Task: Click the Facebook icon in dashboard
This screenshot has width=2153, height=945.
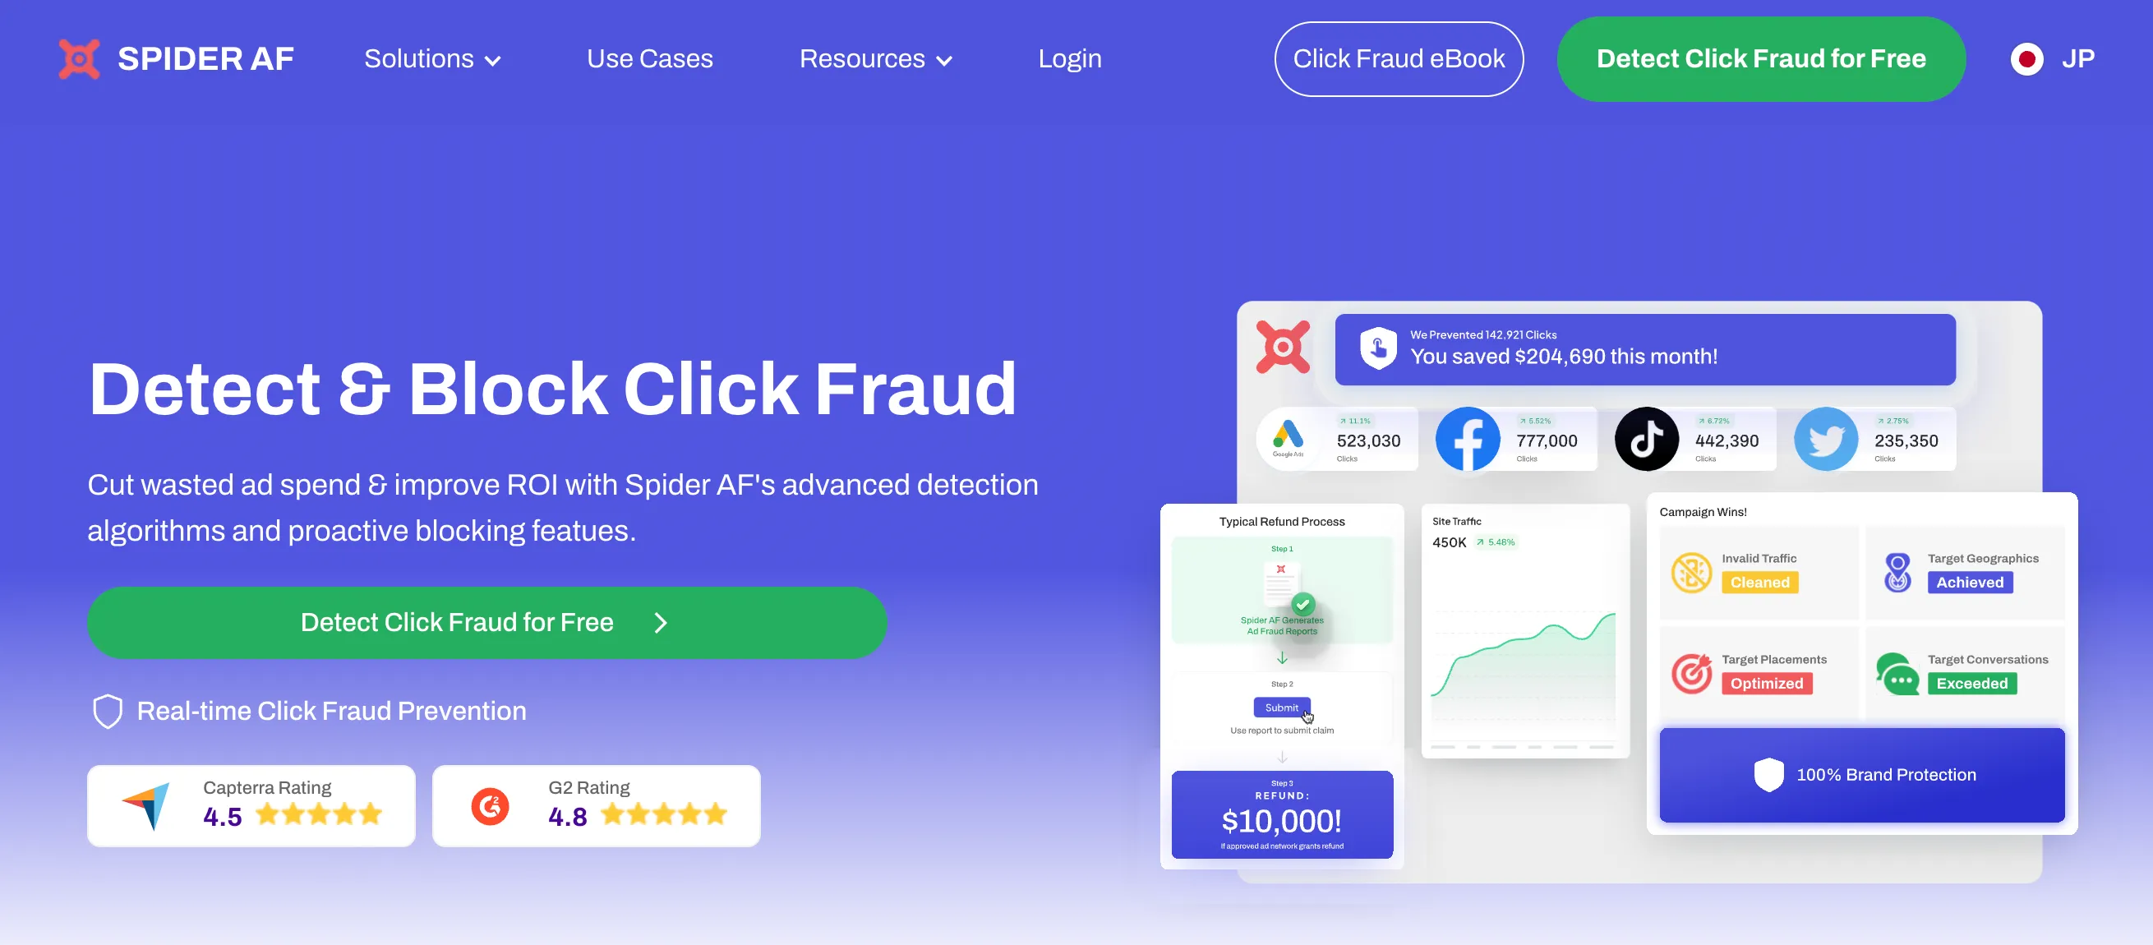Action: coord(1467,439)
